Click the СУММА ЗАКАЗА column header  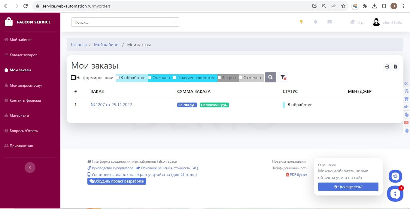pyautogui.click(x=194, y=91)
